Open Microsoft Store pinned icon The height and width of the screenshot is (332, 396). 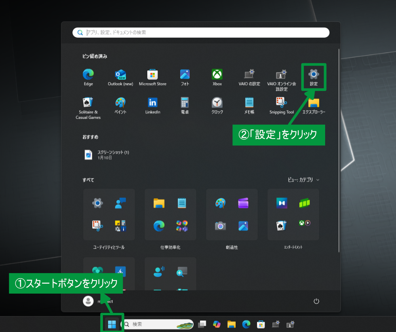(x=152, y=75)
